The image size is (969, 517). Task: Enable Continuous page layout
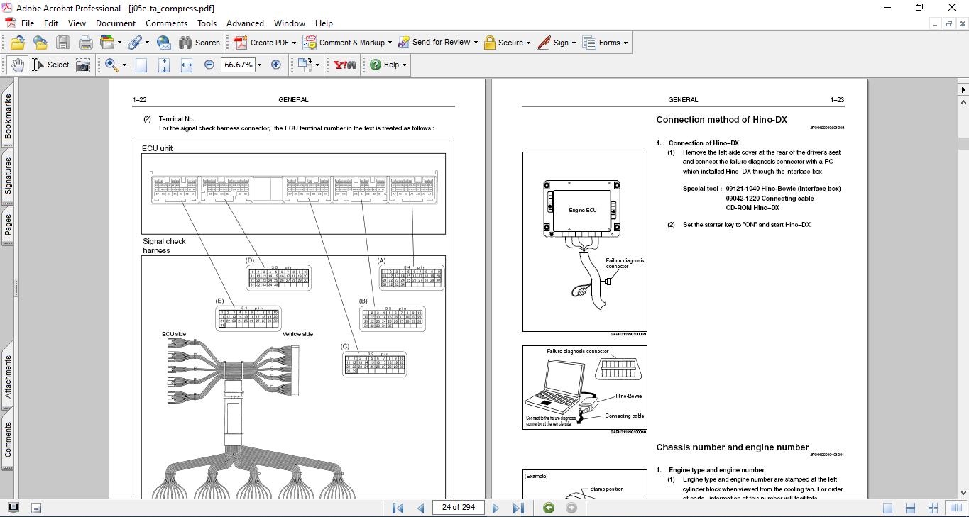(x=911, y=508)
